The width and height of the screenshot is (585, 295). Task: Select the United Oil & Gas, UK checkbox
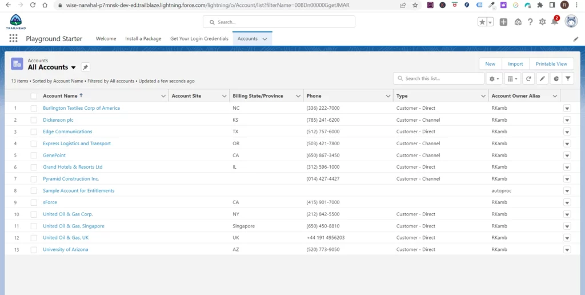tap(34, 238)
